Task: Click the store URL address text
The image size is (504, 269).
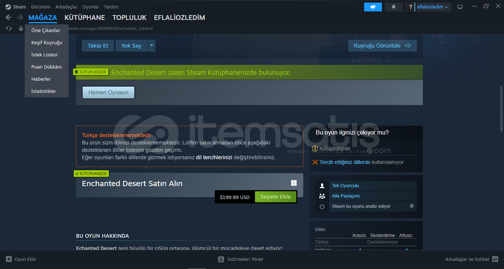Action: click(x=110, y=28)
